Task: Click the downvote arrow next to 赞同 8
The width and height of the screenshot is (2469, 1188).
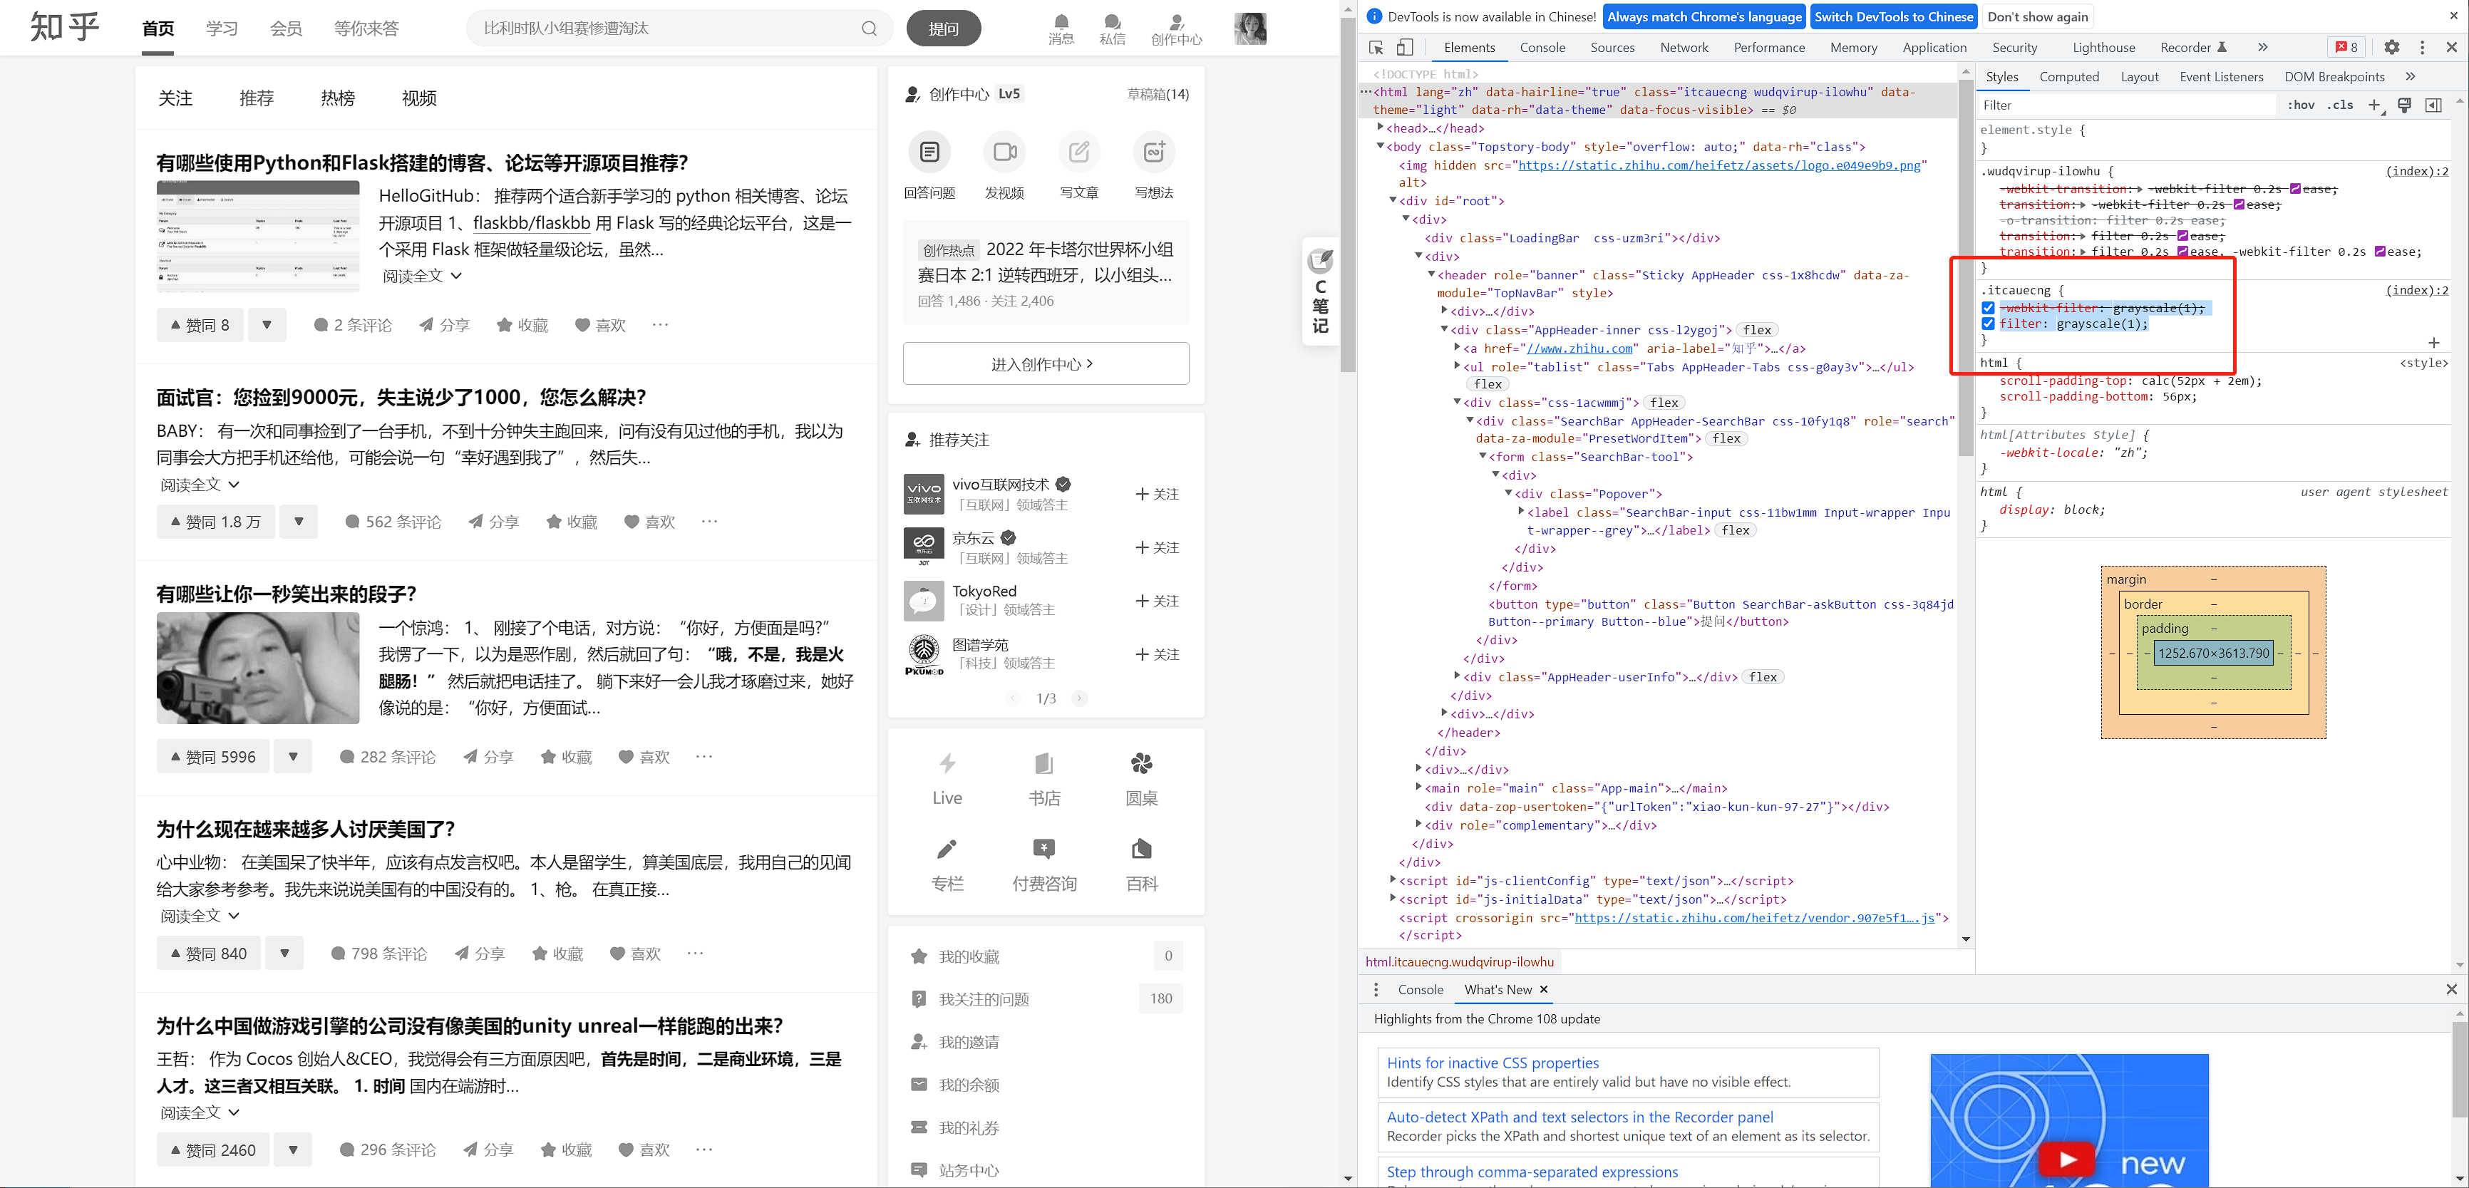Action: tap(267, 325)
